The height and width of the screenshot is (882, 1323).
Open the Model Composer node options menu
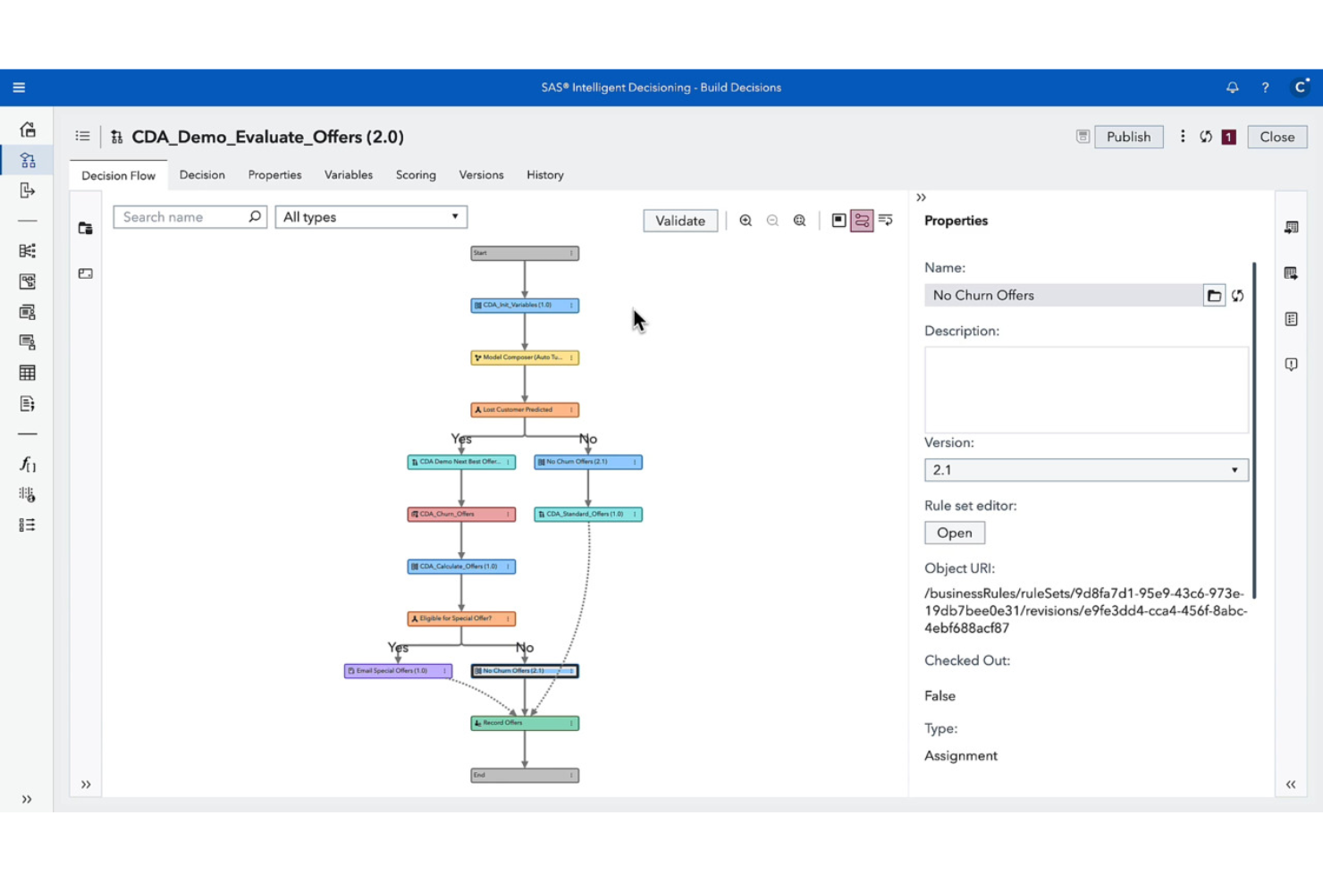click(x=571, y=357)
